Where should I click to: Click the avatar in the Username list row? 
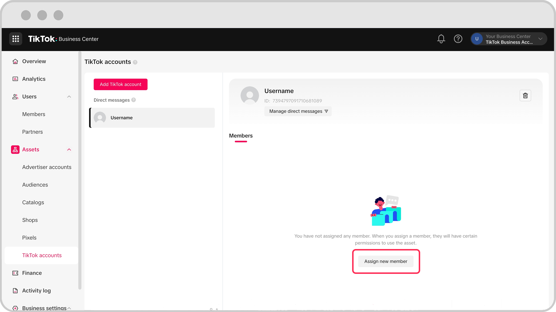100,118
